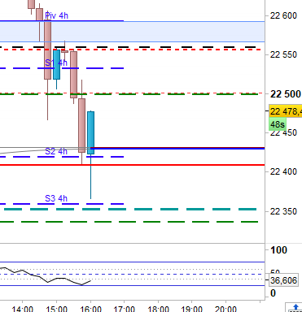This screenshot has width=302, height=312.
Task: Select the blue candle at 15:00
Action: [56, 64]
